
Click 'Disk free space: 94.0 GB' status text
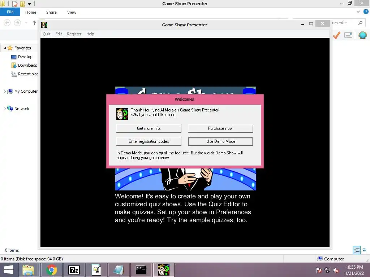pos(40,259)
